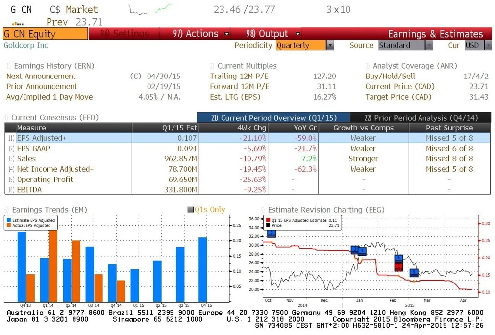495x335 pixels.
Task: Select the EBITDA measure row
Action: (x=247, y=190)
